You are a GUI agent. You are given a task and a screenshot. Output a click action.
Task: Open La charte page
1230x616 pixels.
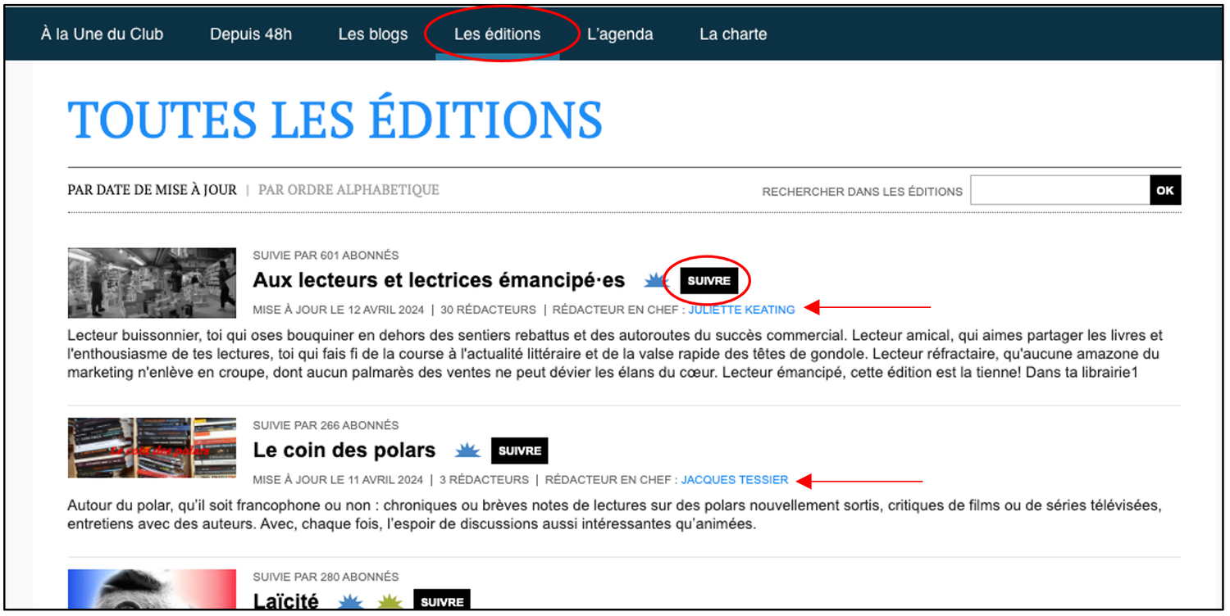(x=733, y=34)
